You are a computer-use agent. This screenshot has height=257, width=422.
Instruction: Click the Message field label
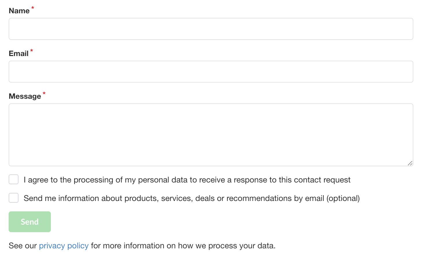click(25, 96)
